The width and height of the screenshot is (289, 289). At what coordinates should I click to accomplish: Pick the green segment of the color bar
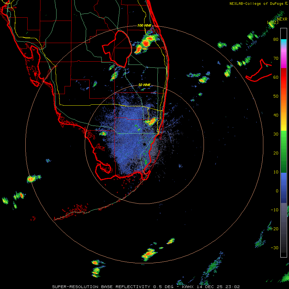[284, 152]
